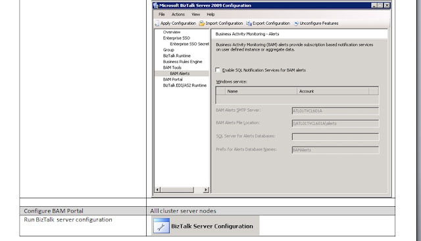Open the File menu
This screenshot has width=421, height=241.
[x=162, y=14]
